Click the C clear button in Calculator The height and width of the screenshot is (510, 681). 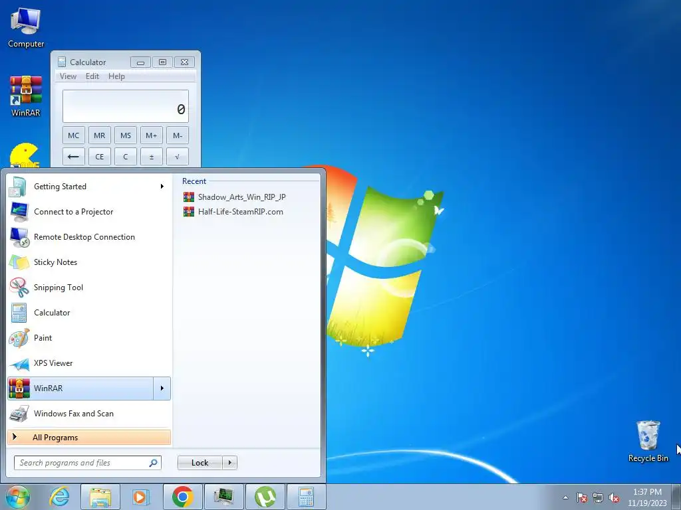tap(126, 157)
